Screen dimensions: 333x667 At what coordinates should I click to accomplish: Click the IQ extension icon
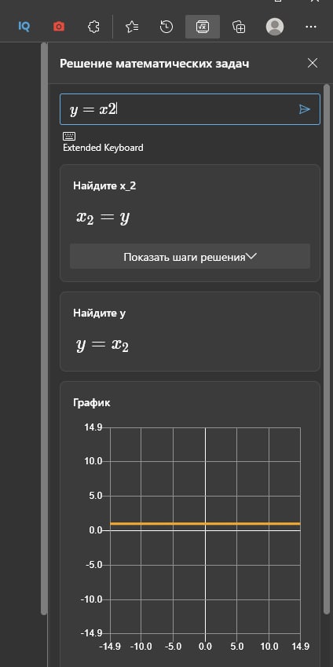tap(24, 27)
